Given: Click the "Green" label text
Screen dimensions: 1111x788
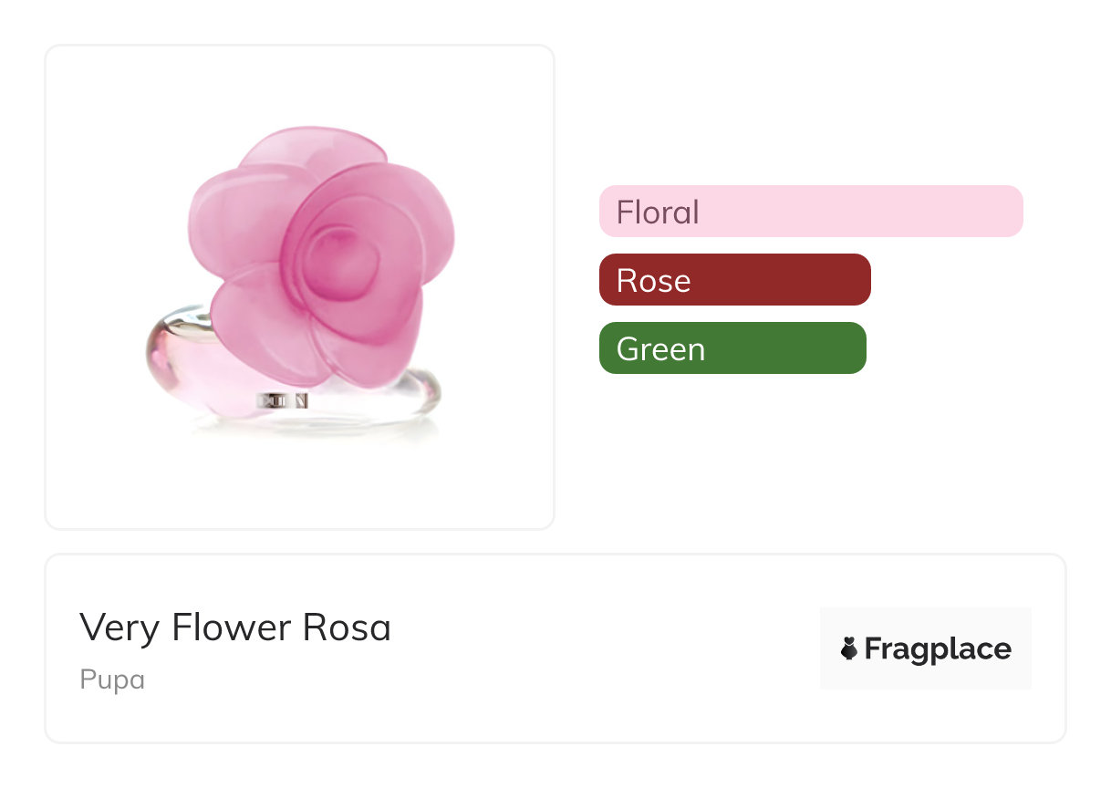Looking at the screenshot, I should tap(660, 349).
